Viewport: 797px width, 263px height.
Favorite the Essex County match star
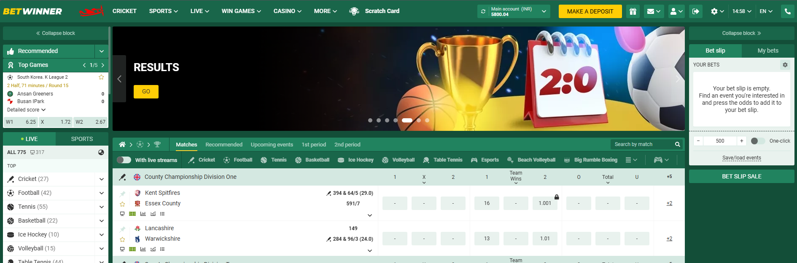click(122, 204)
